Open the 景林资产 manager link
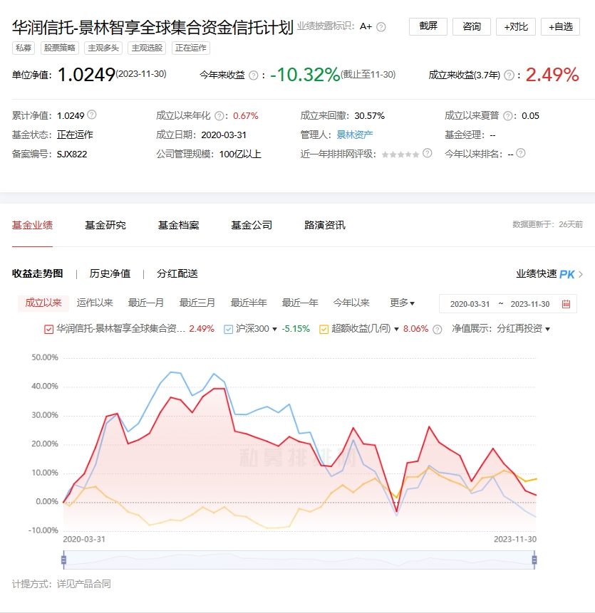Image resolution: width=595 pixels, height=613 pixels. (355, 135)
